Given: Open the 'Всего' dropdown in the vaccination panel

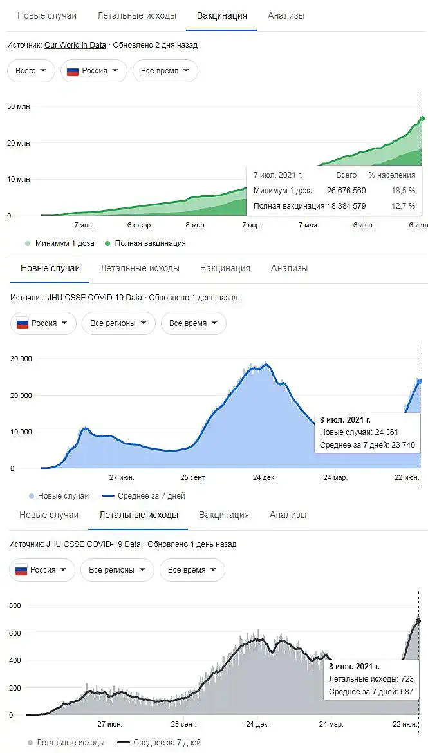Looking at the screenshot, I should pyautogui.click(x=31, y=71).
